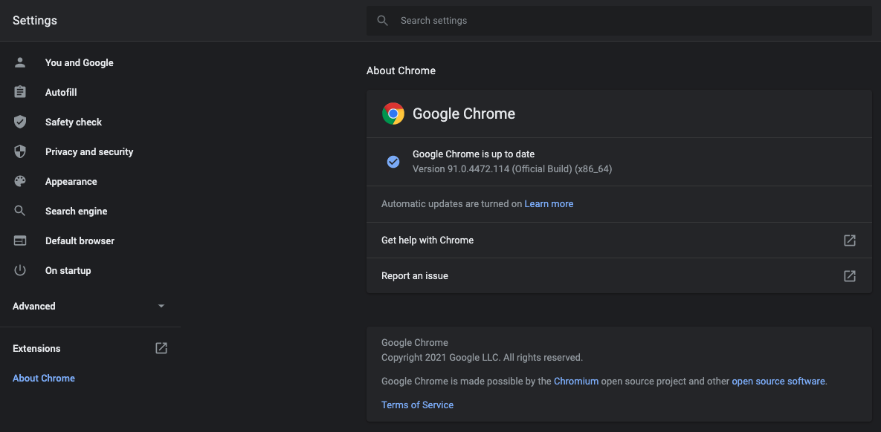
Task: Open the open source software link
Action: tap(778, 381)
